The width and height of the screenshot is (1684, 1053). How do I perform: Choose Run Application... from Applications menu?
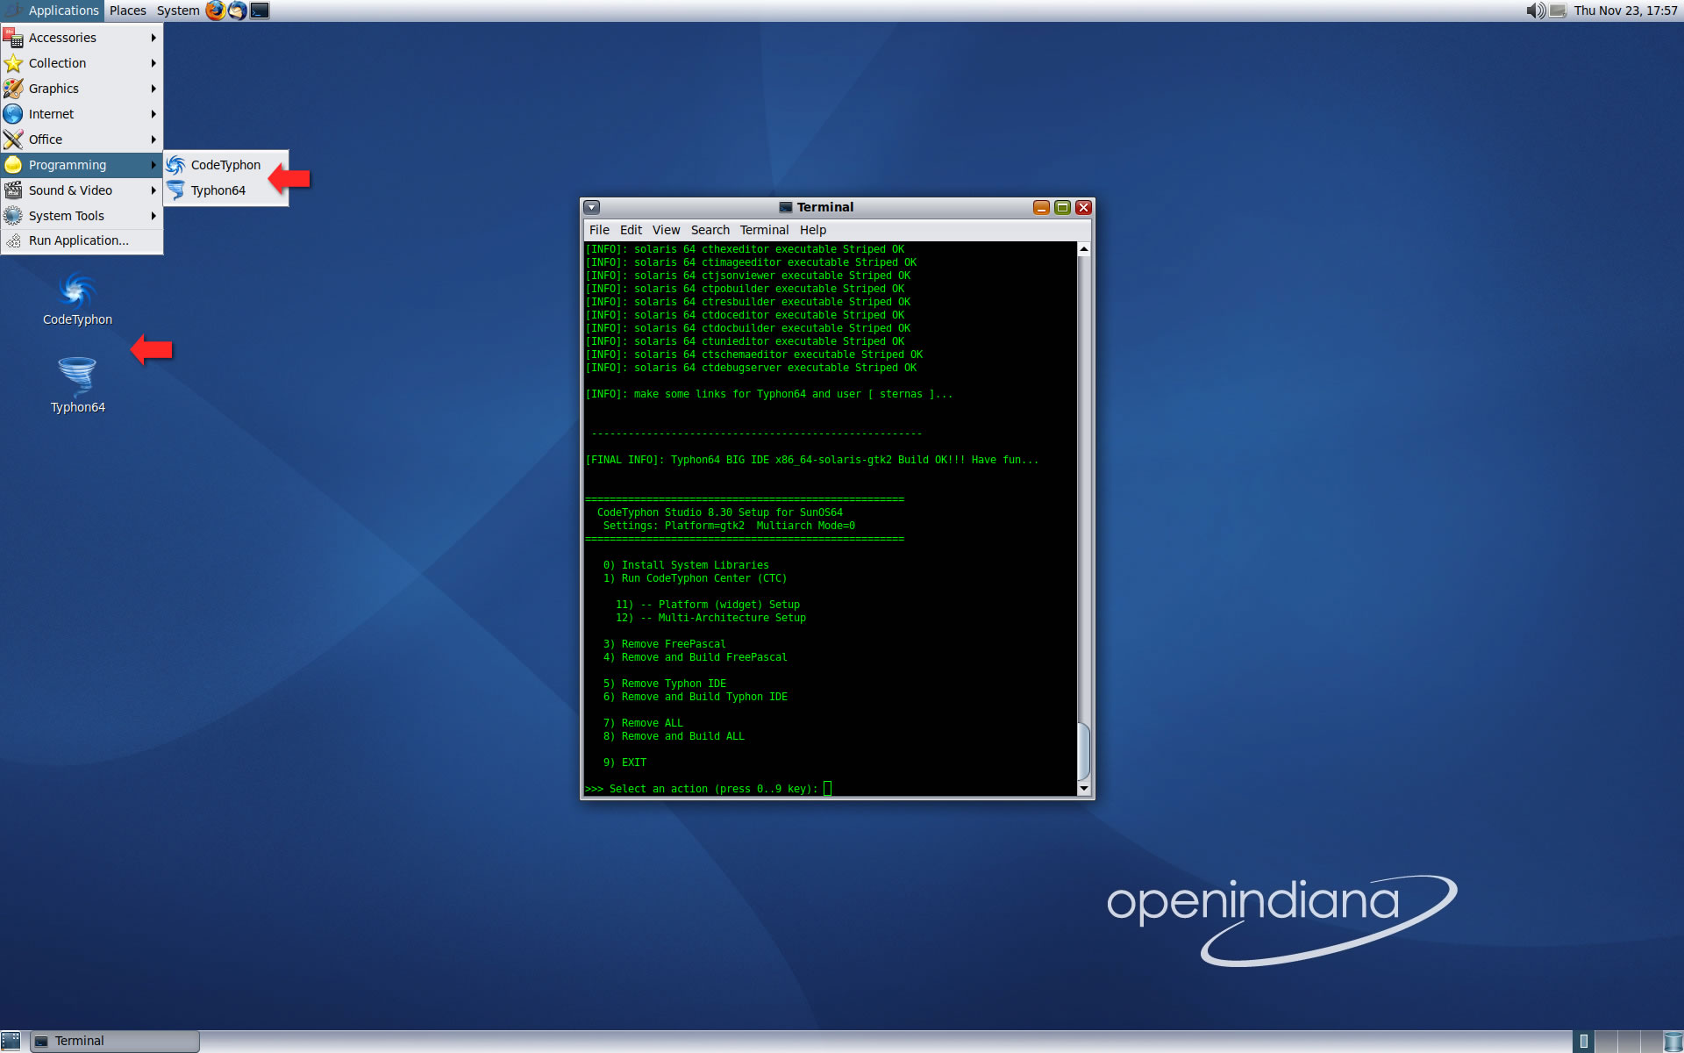[x=82, y=240]
